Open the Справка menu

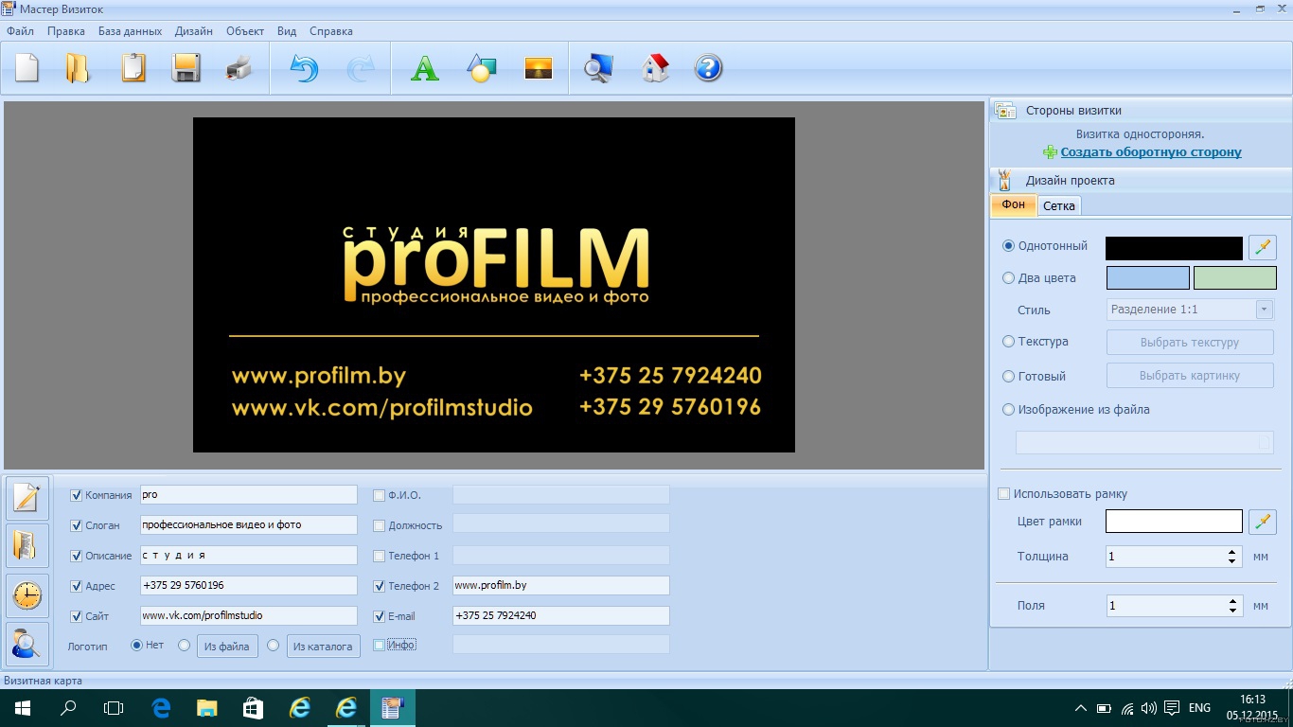[x=331, y=31]
